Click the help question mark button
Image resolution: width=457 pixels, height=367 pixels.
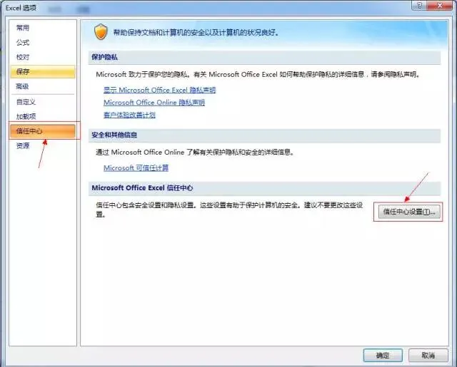point(419,6)
